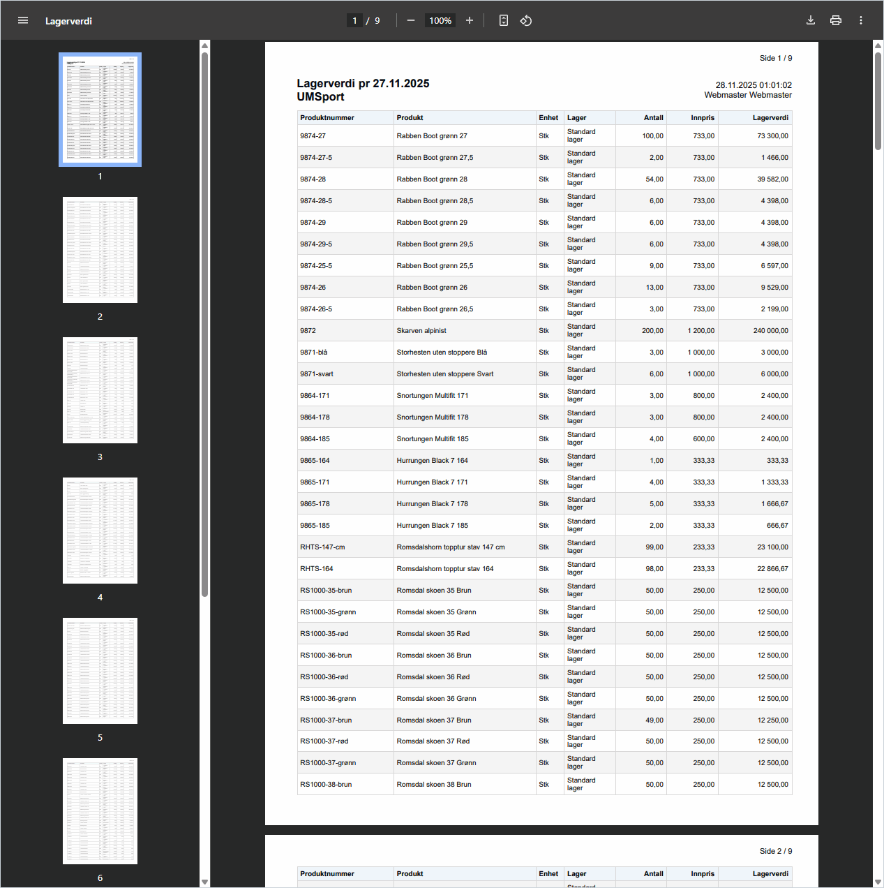Click the page number input field
This screenshot has height=888, width=884.
(x=354, y=21)
